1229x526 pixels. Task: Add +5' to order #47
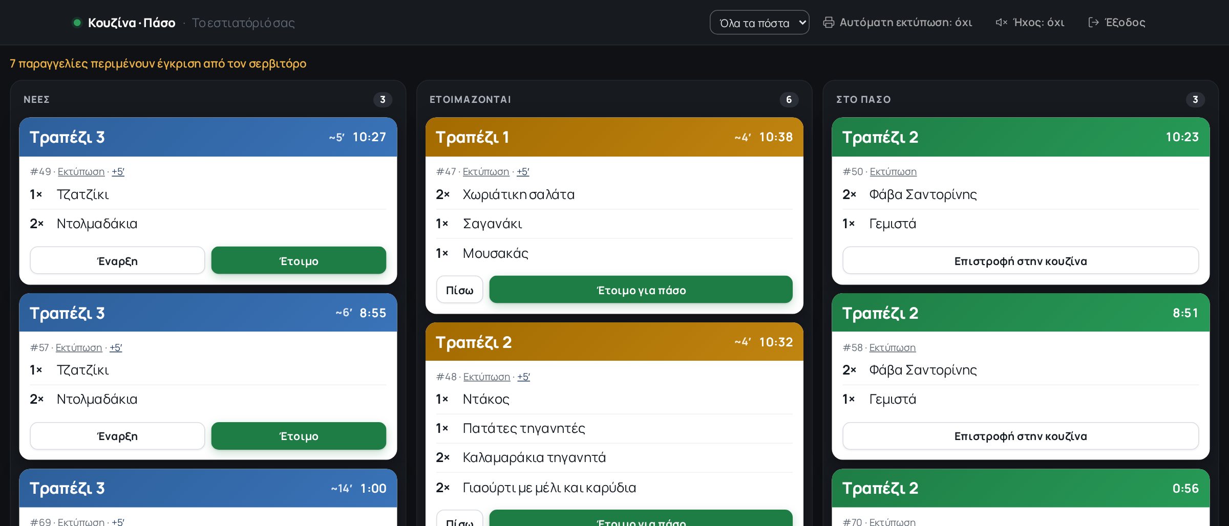click(523, 171)
